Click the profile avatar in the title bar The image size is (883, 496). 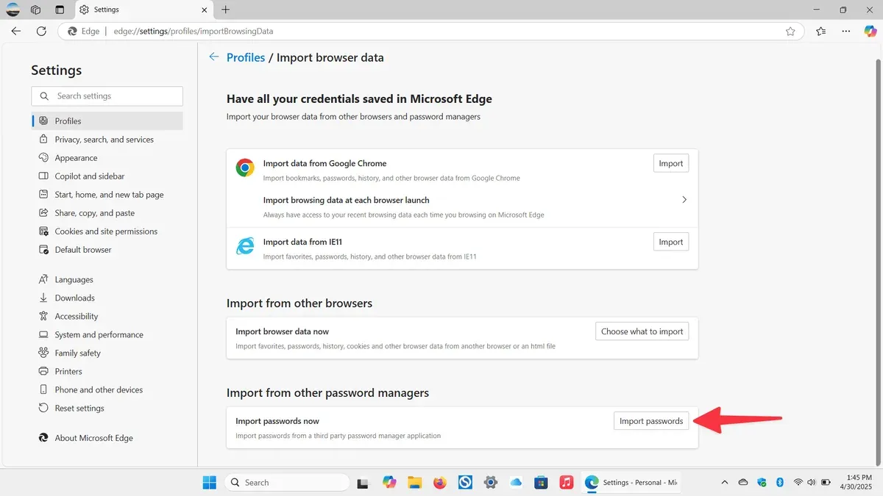point(13,10)
